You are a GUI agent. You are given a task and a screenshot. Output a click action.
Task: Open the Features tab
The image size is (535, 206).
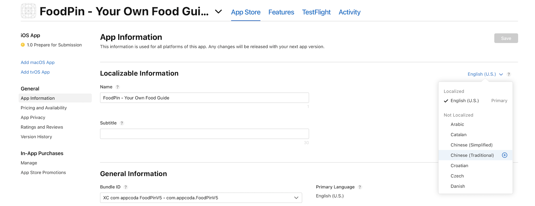281,12
